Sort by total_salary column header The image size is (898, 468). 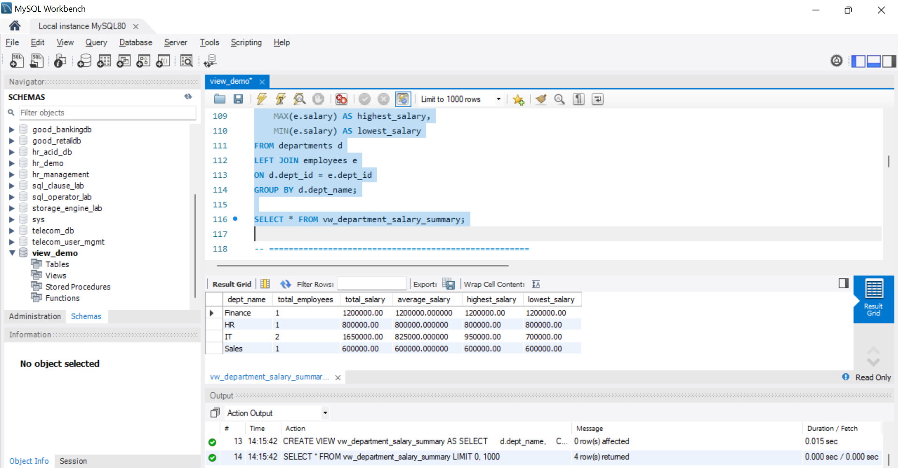(x=365, y=300)
